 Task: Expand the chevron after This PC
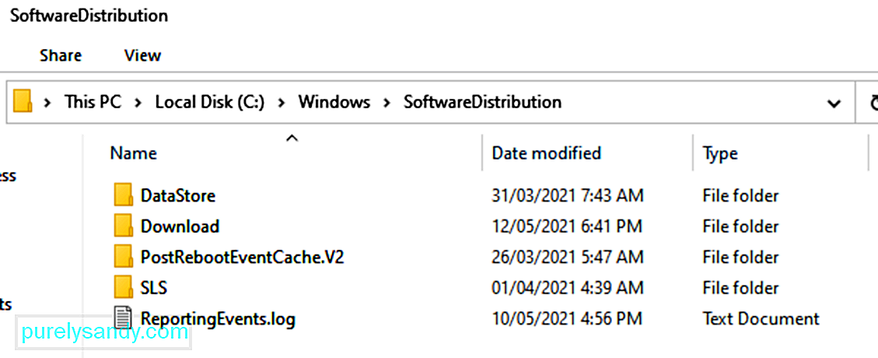[138, 103]
